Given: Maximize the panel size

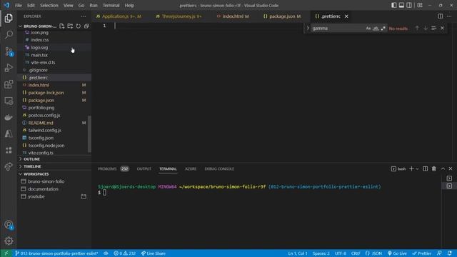Looking at the screenshot, I should (443, 168).
